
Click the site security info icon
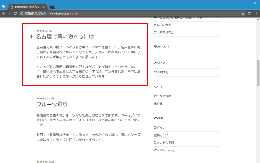(x=22, y=13)
